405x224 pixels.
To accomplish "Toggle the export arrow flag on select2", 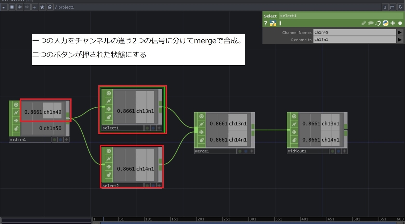I will click(x=109, y=166).
